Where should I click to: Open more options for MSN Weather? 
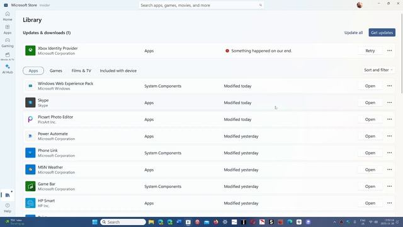389,170
